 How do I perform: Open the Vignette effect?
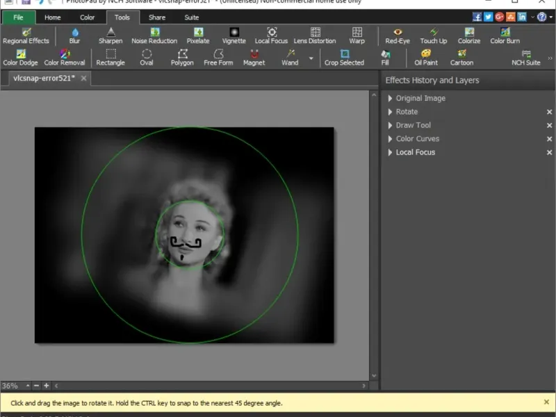point(234,35)
